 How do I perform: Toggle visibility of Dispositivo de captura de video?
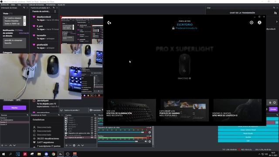(92, 133)
